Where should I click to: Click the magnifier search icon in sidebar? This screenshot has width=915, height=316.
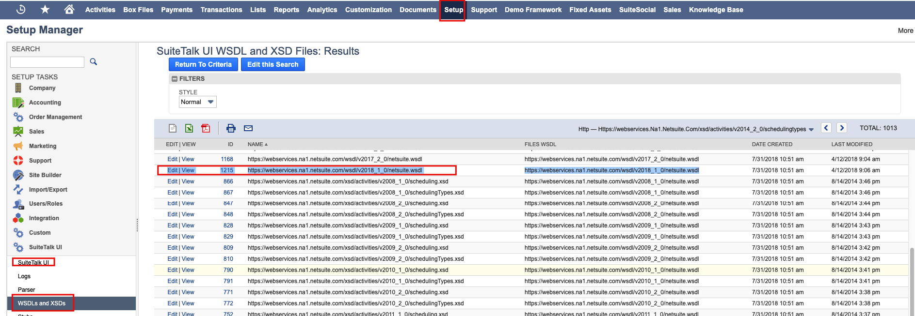click(94, 62)
